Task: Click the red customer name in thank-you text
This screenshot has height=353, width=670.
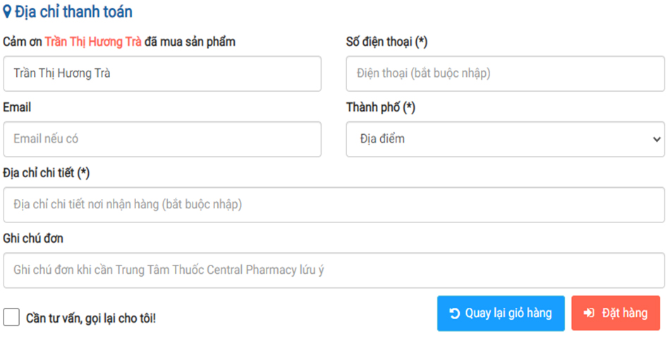Action: pos(93,42)
